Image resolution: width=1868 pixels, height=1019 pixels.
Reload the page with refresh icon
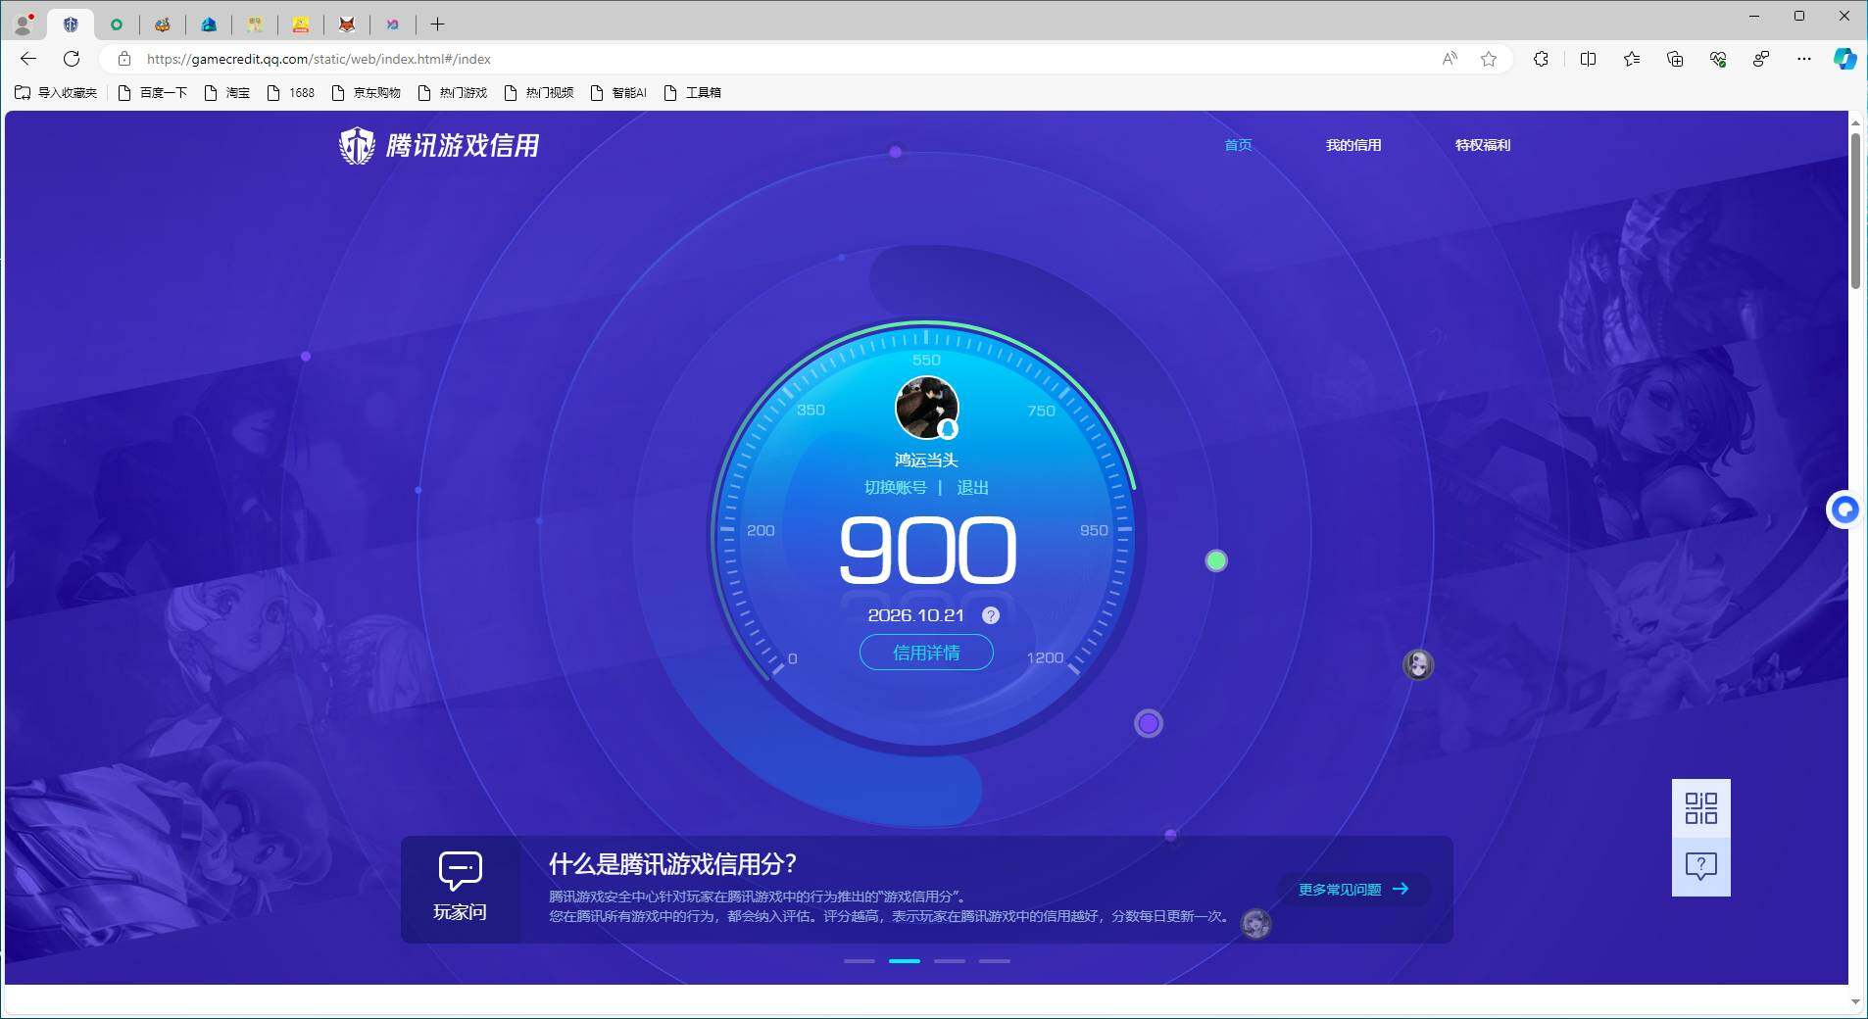pos(72,59)
